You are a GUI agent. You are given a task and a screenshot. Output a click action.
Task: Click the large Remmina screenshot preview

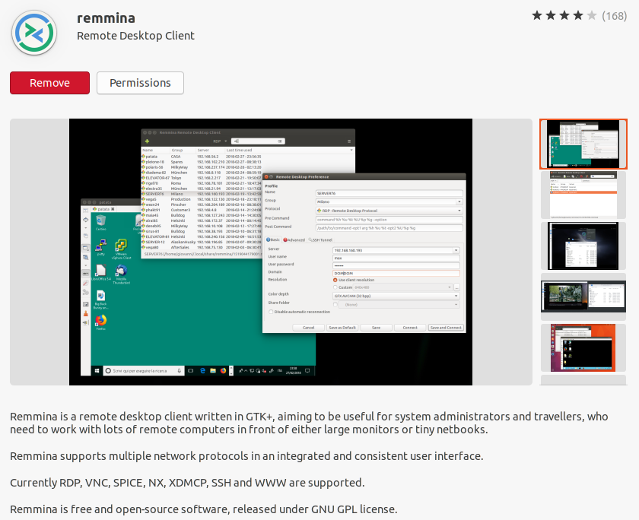tap(271, 252)
